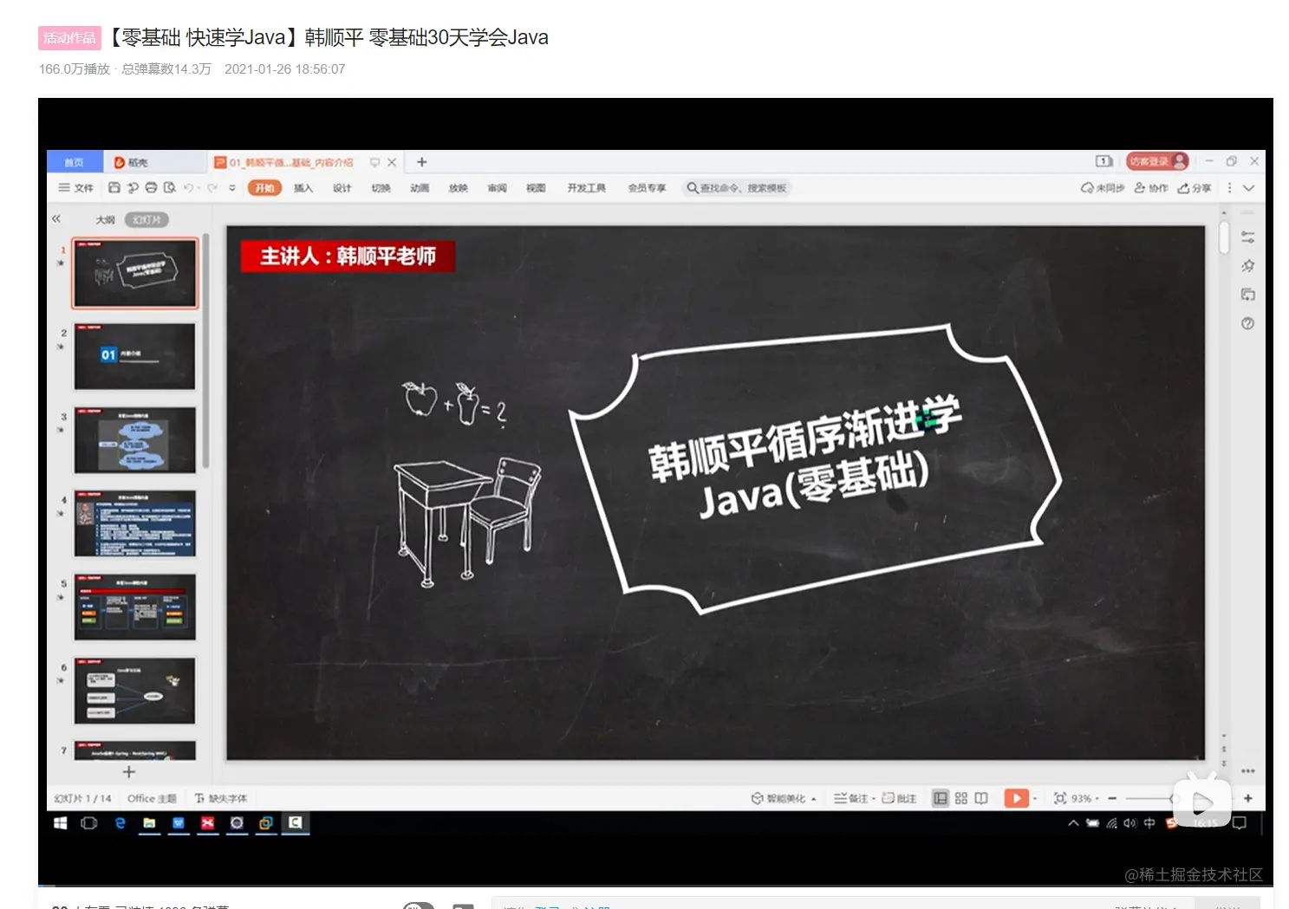The image size is (1289, 909).
Task: Click the 批注 comments button
Action: tap(899, 798)
